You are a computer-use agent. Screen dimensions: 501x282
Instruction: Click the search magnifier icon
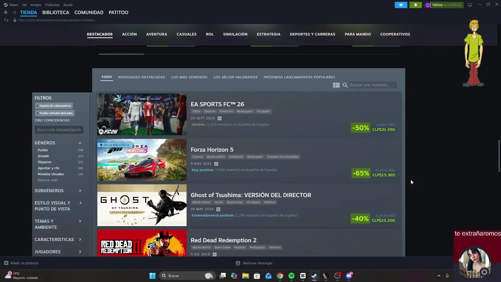pyautogui.click(x=345, y=85)
